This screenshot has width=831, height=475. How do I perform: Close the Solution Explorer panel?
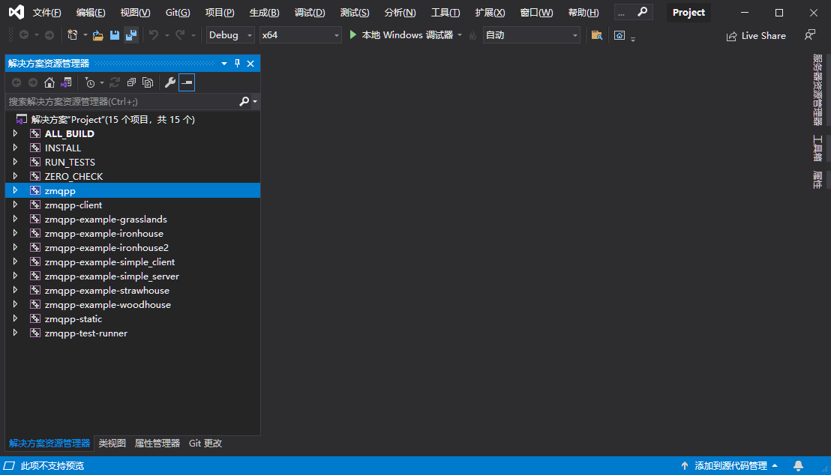(250, 64)
